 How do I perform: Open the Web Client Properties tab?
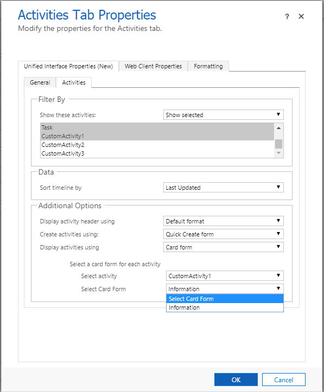tap(153, 66)
